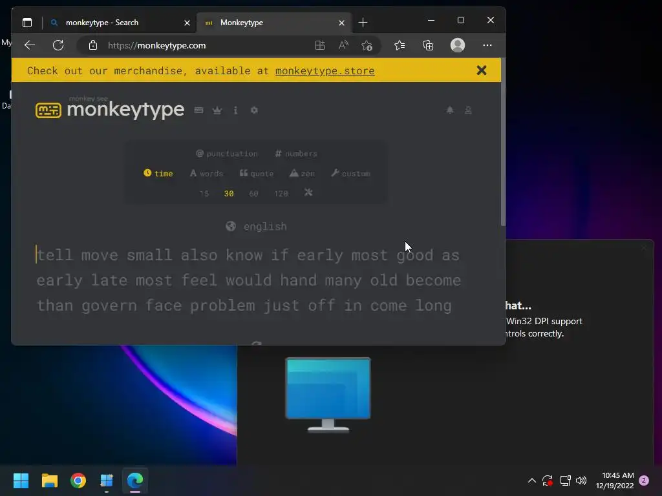The width and height of the screenshot is (662, 496).
Task: Open the Favorites list
Action: click(x=400, y=45)
